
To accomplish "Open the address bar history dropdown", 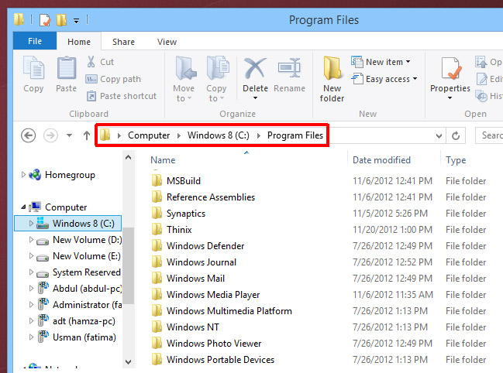I will click(x=439, y=136).
